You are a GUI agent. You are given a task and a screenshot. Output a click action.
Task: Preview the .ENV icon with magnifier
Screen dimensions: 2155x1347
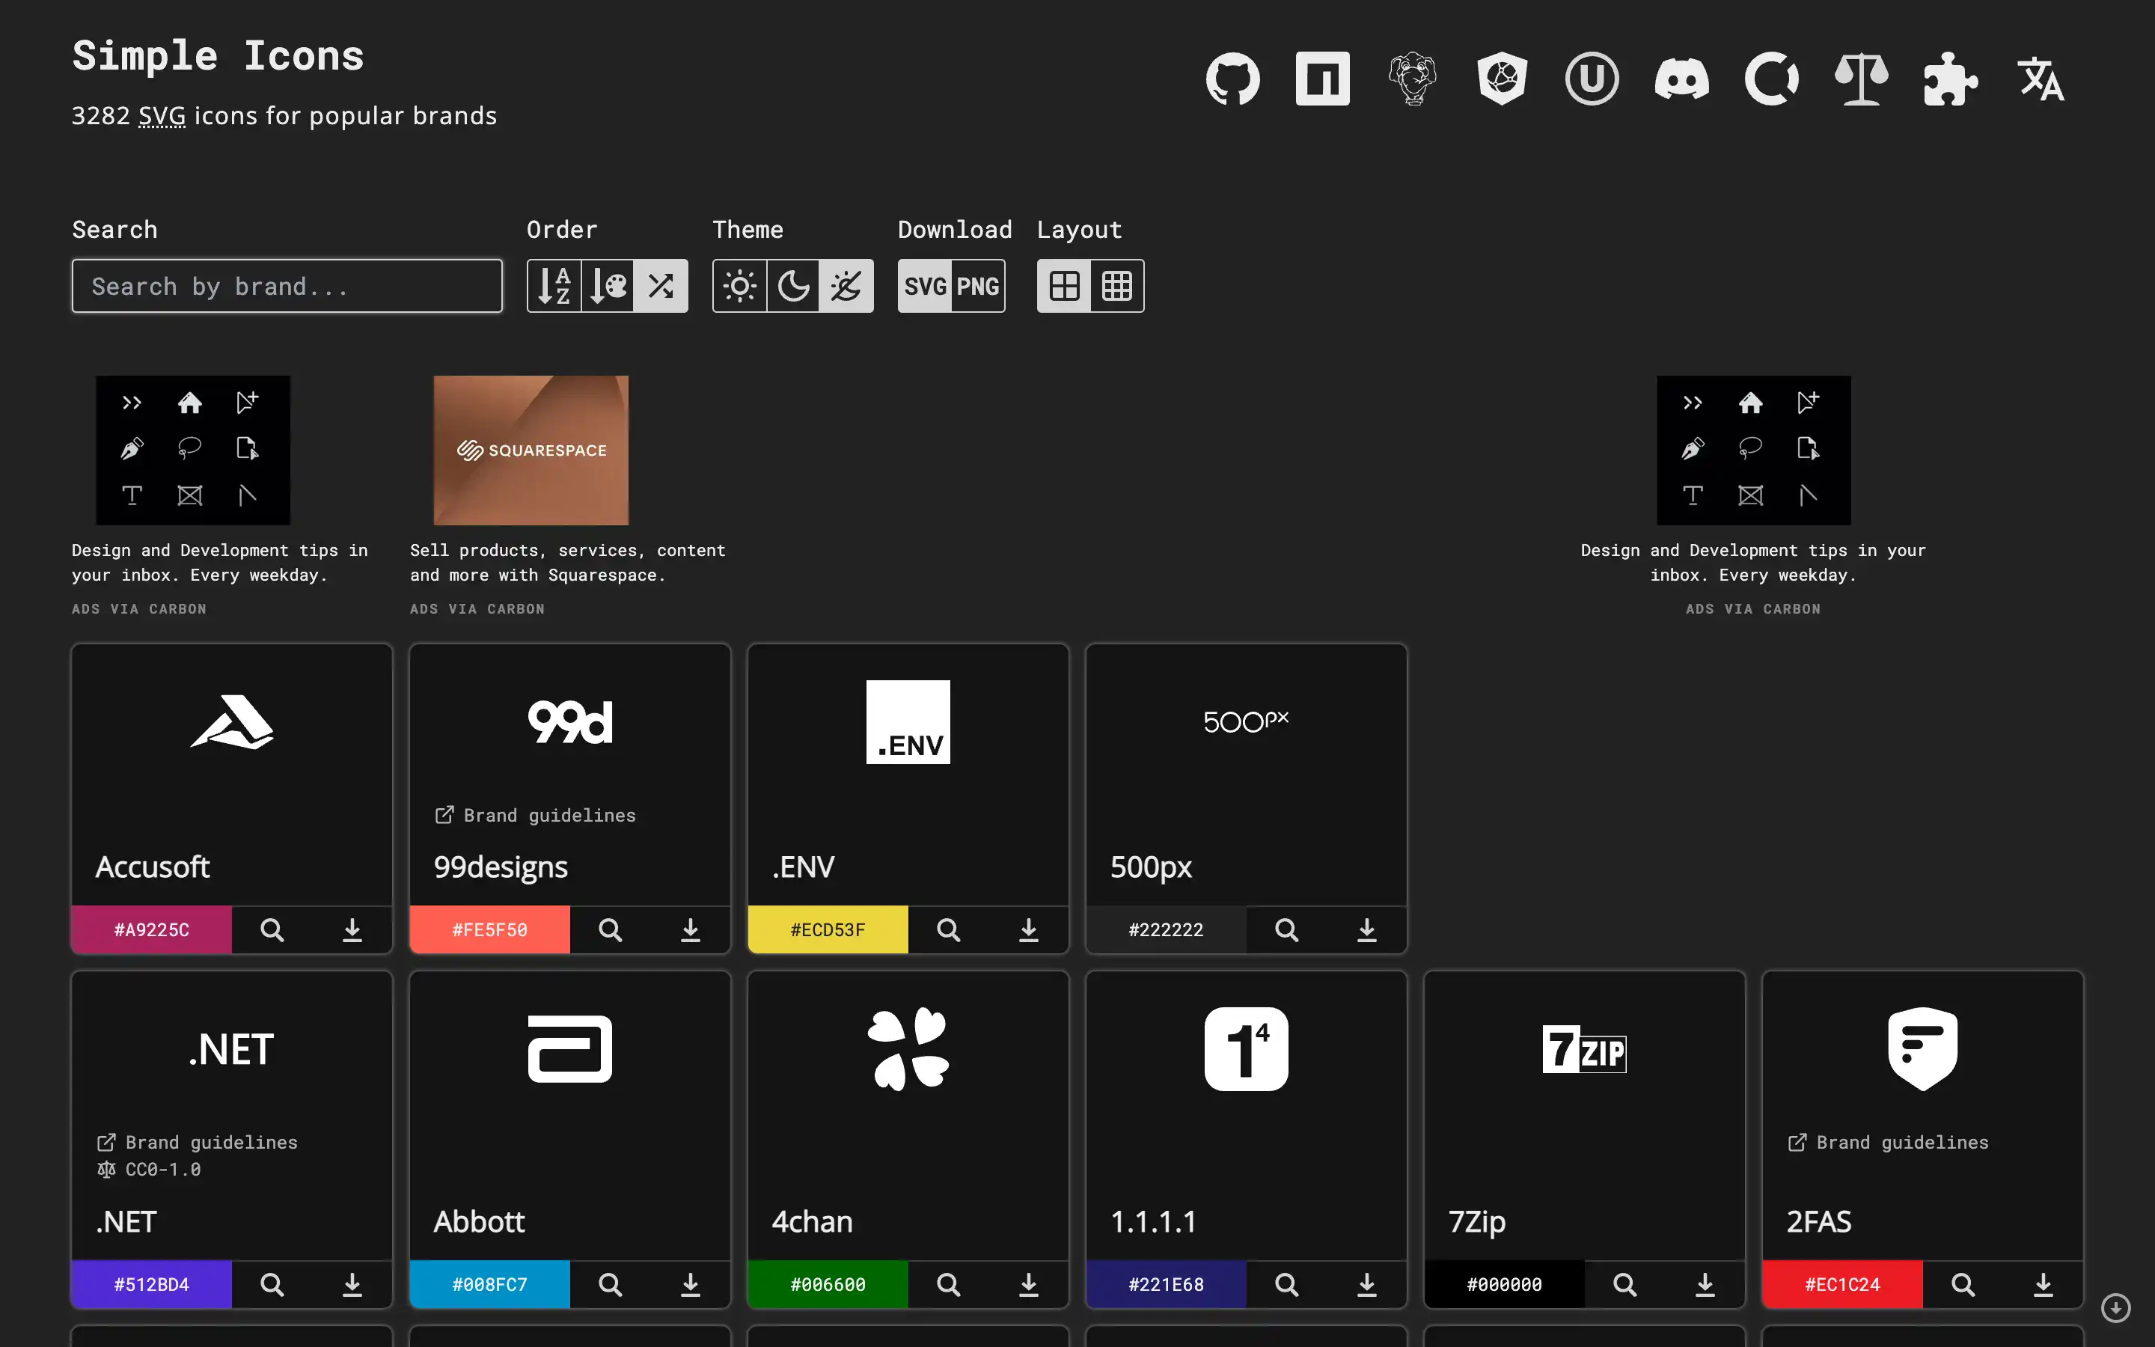[948, 930]
